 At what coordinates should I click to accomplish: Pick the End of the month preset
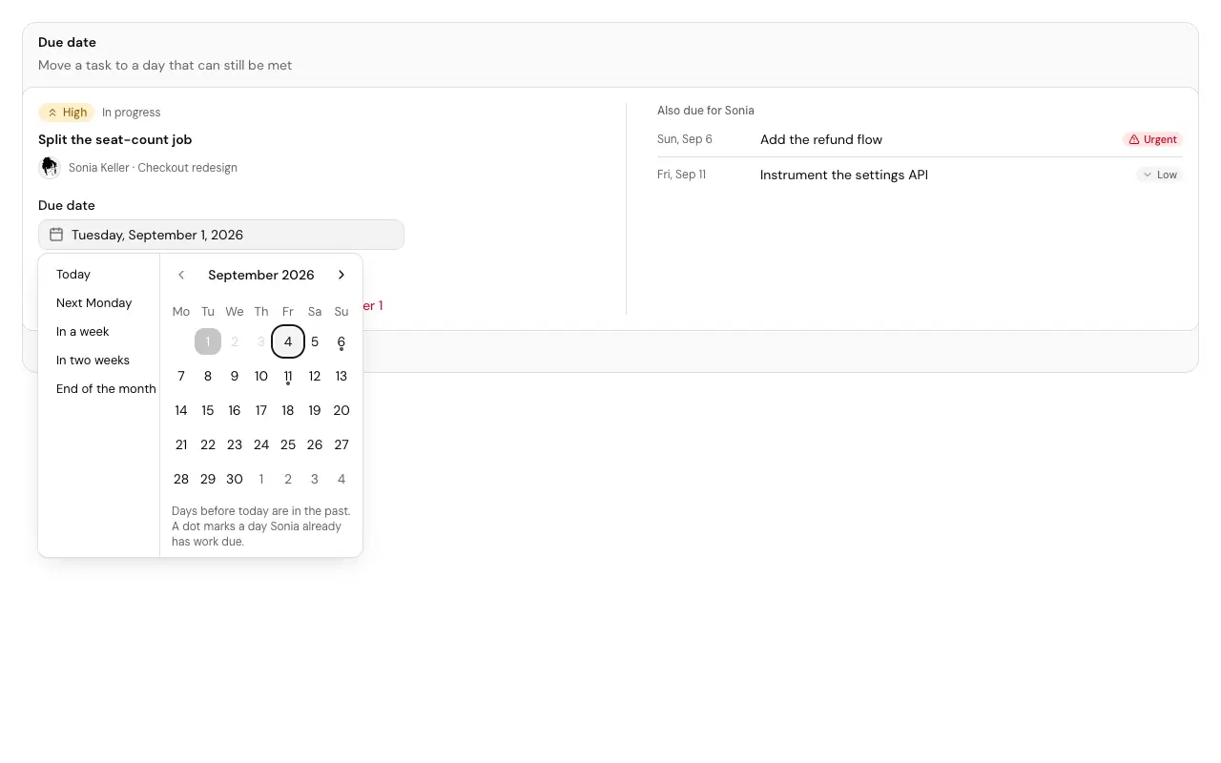[106, 389]
